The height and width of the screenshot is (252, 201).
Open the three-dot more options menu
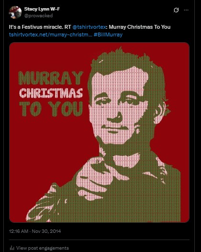186,10
